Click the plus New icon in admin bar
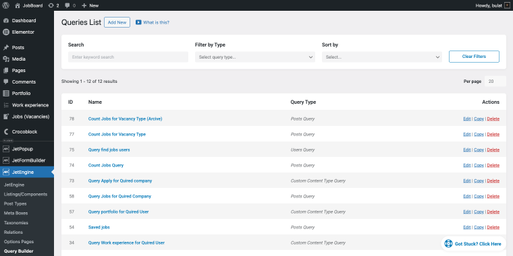The width and height of the screenshot is (513, 256). click(x=84, y=5)
